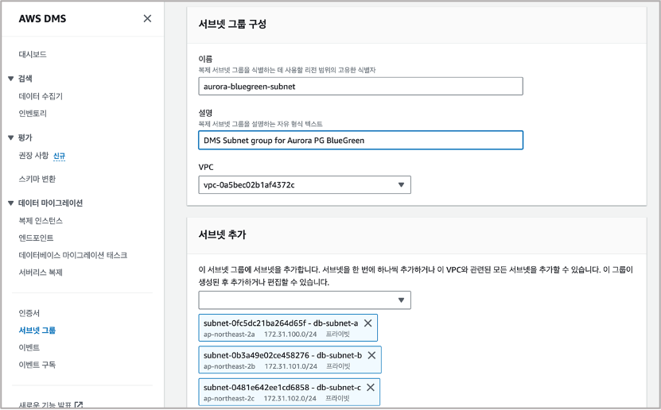This screenshot has width=661, height=410.
Task: Click into the 설명 description field
Action: [x=360, y=140]
